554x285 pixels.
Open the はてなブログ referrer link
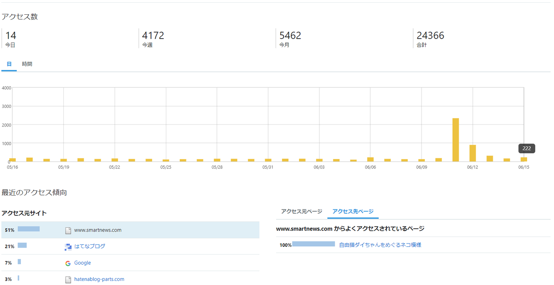pyautogui.click(x=90, y=246)
